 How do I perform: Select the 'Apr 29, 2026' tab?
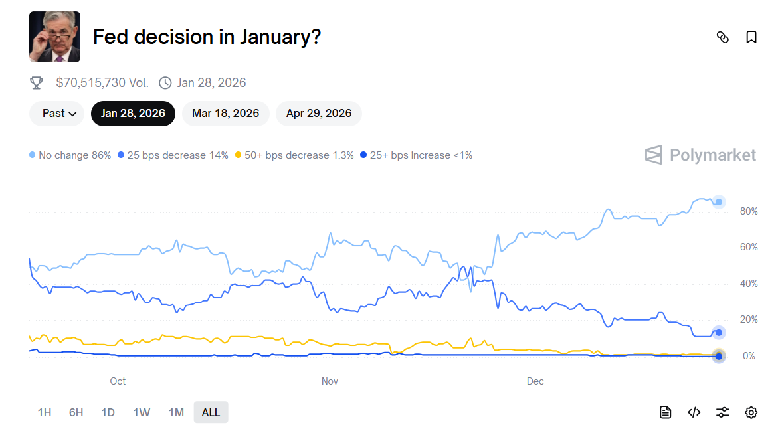pos(319,113)
